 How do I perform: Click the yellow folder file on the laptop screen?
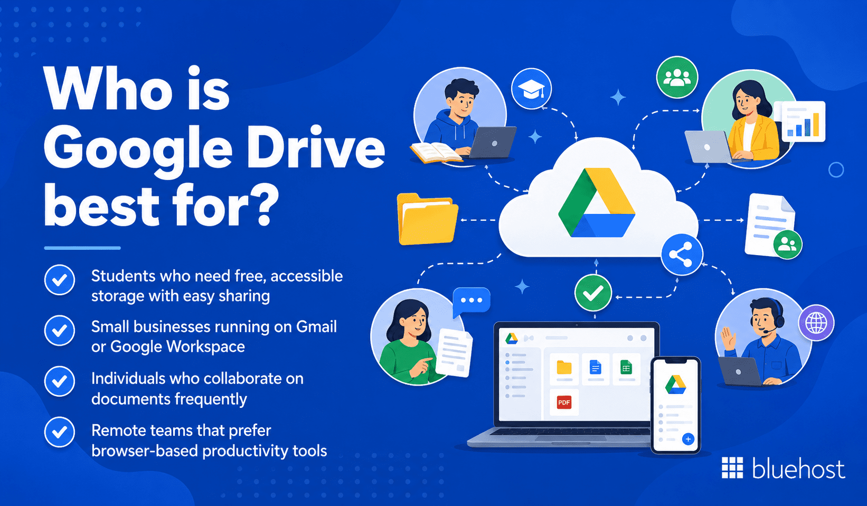pyautogui.click(x=564, y=369)
